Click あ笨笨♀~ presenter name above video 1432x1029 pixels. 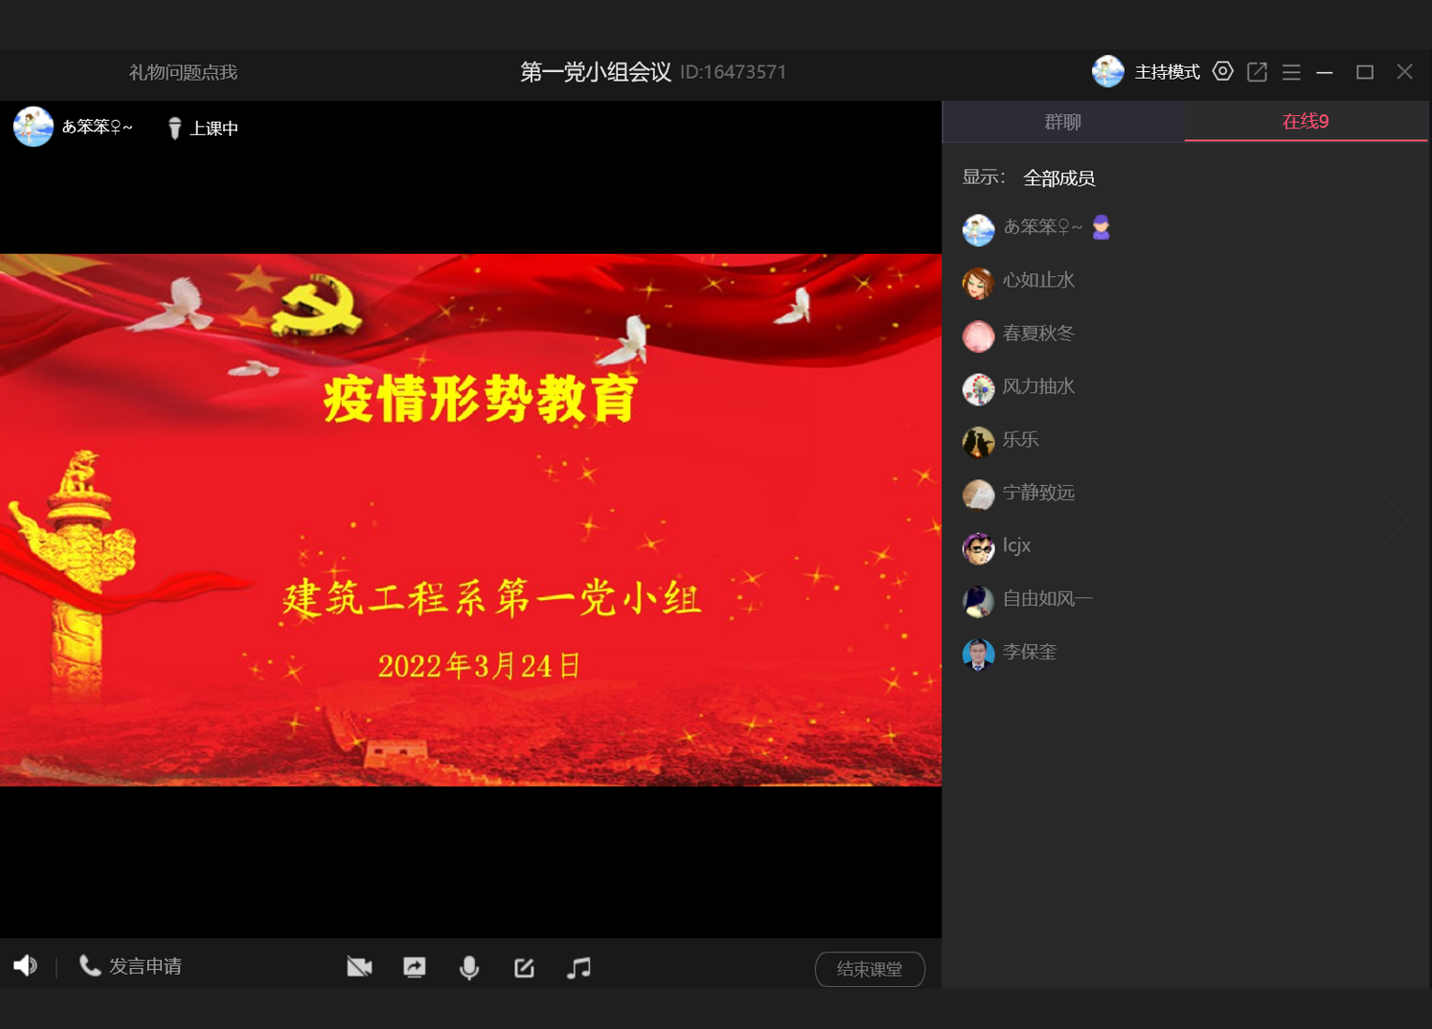click(97, 127)
